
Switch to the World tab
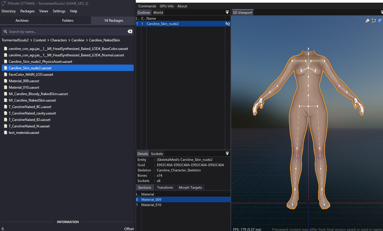click(x=158, y=13)
